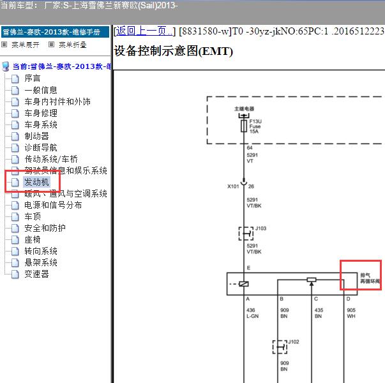Screen dimensions: 385x383
Task: Click the 5291 VT wire label
Action: point(252,158)
